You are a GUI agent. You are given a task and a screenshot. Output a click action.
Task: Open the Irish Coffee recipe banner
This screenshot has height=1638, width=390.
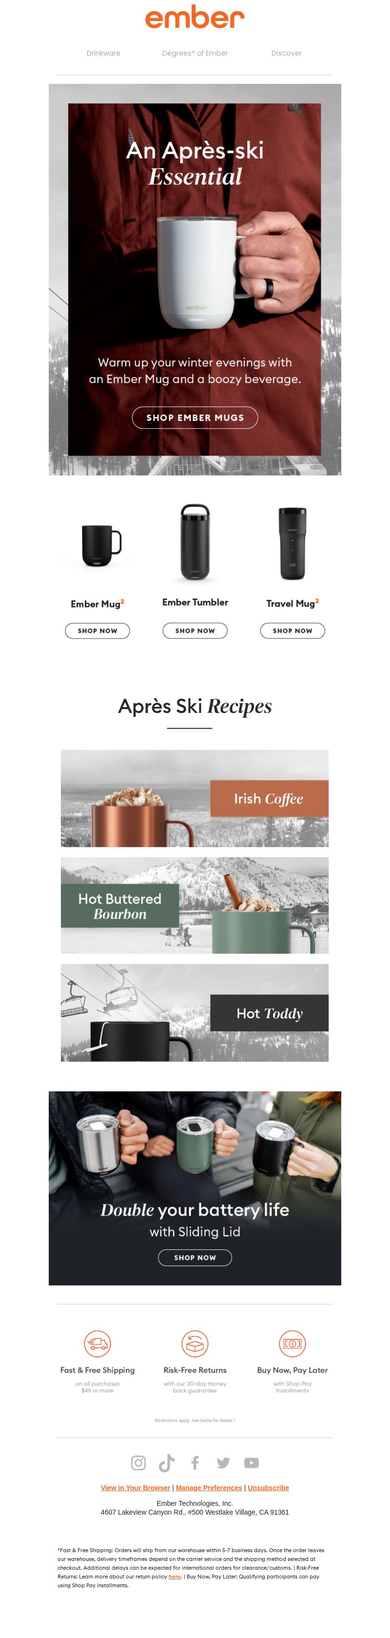pyautogui.click(x=195, y=798)
